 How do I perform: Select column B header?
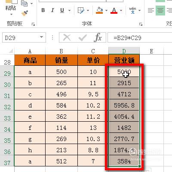pos(61,51)
